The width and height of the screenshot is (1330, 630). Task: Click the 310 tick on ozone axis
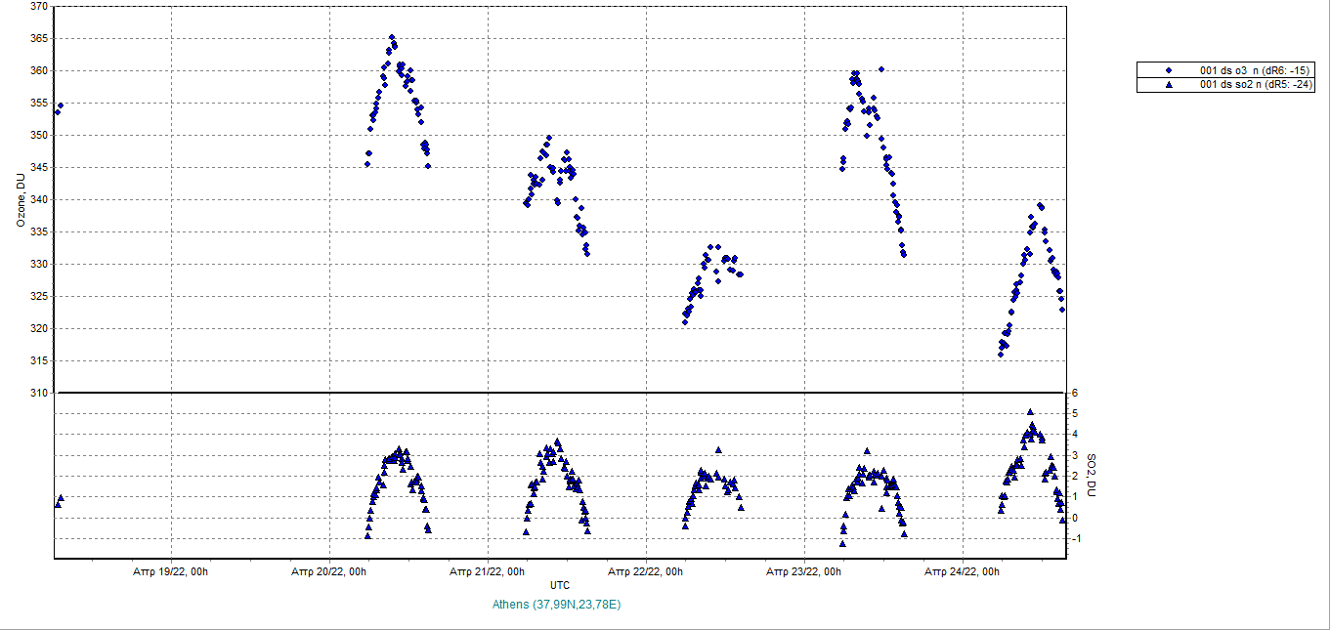(39, 393)
